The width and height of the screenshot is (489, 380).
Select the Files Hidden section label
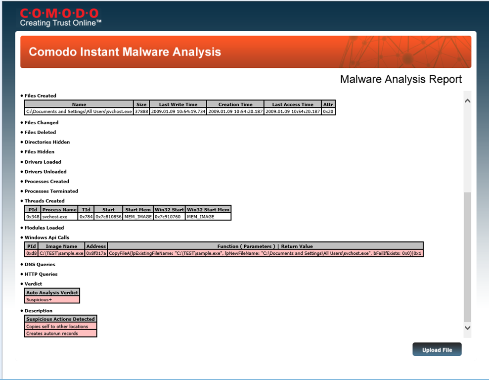point(39,151)
